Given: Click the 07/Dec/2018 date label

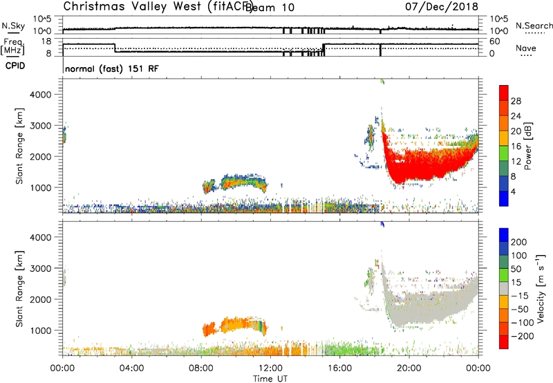Looking at the screenshot, I should (442, 6).
